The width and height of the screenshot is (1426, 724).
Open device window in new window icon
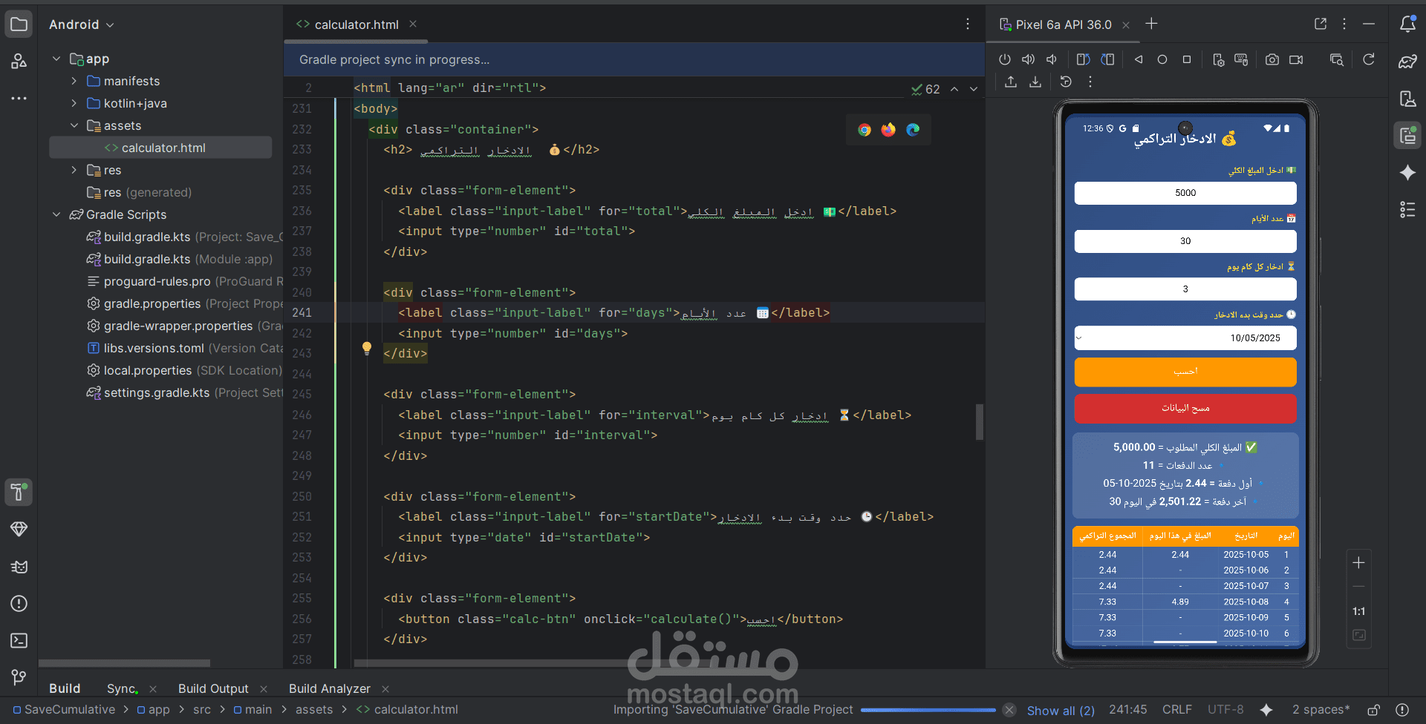point(1321,24)
